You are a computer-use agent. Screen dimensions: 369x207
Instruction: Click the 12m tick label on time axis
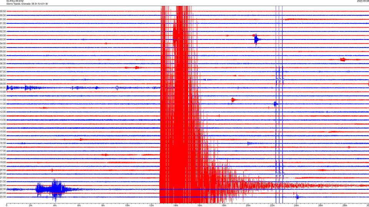pos(151,205)
